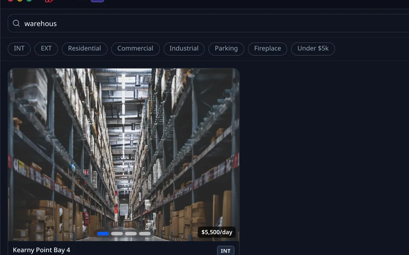Focus the search field containing "warehous"
The image size is (409, 255).
pyautogui.click(x=208, y=23)
